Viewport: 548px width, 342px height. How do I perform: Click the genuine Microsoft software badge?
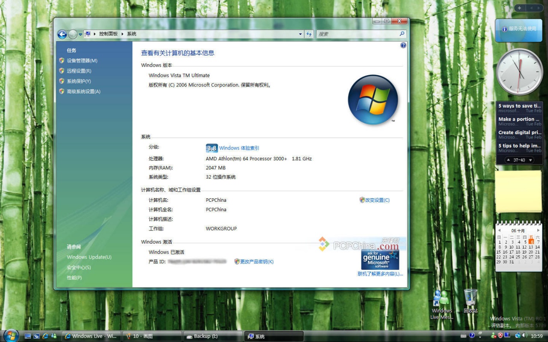(380, 259)
